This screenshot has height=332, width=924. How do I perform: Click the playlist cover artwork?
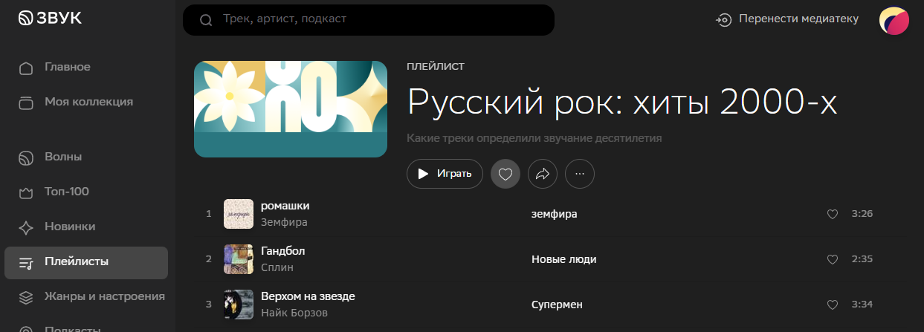[x=291, y=109]
